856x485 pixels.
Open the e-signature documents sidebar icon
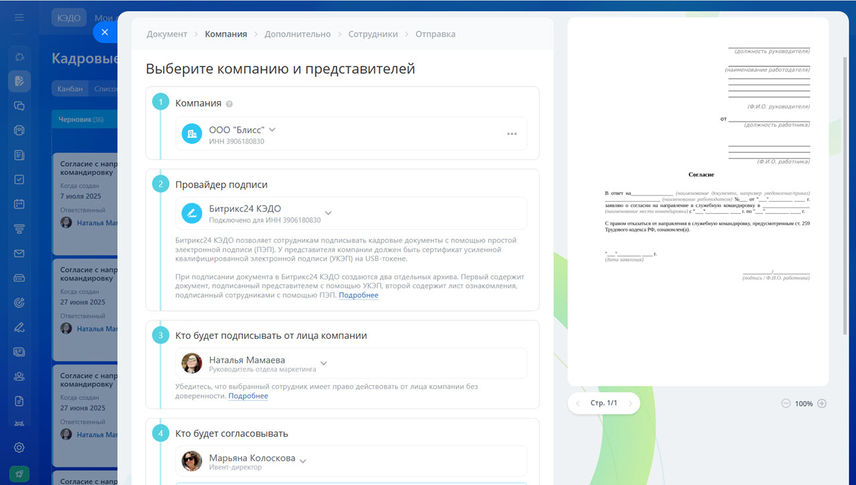tap(19, 81)
